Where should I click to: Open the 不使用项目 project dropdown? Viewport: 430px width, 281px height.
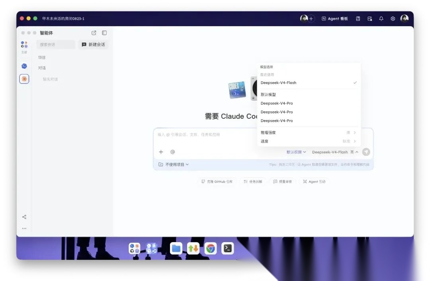click(174, 165)
